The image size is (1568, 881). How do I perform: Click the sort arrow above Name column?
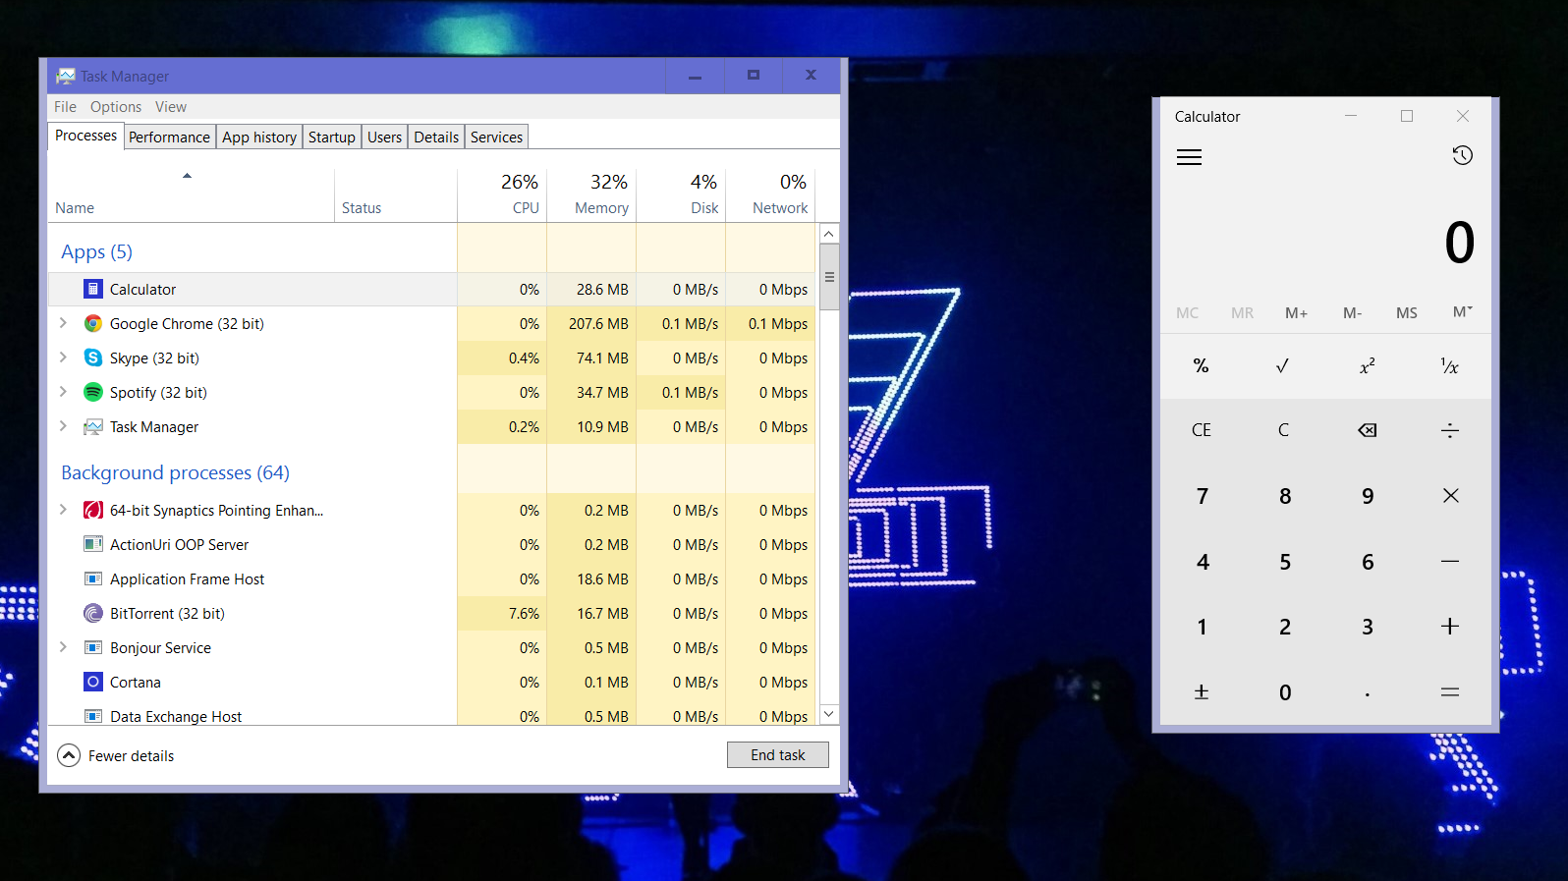pyautogui.click(x=187, y=176)
